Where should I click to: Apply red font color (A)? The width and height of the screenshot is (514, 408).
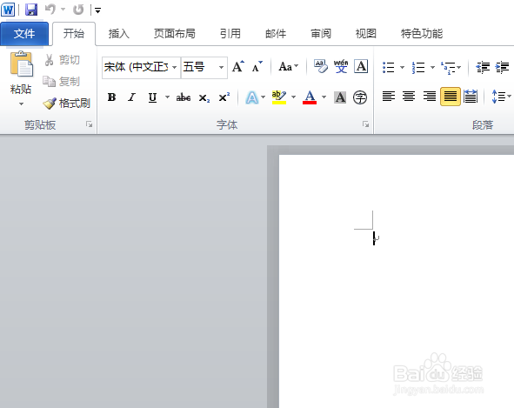(x=310, y=97)
